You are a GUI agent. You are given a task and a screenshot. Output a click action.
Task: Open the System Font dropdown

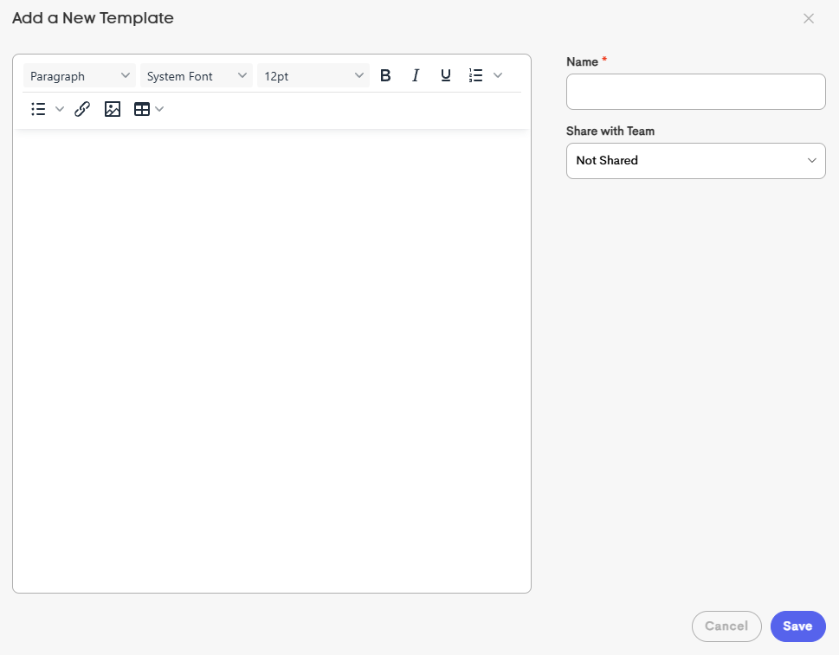tap(197, 76)
